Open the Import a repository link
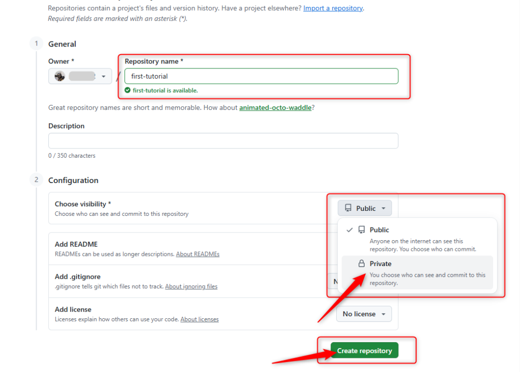The height and width of the screenshot is (372, 520). [333, 8]
